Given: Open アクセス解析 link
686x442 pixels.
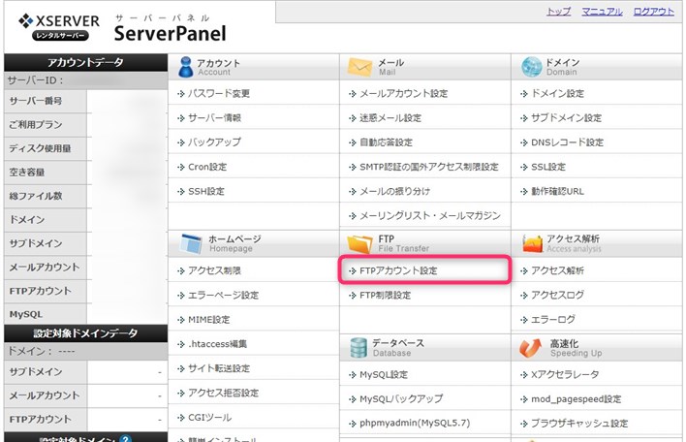Looking at the screenshot, I should 557,270.
